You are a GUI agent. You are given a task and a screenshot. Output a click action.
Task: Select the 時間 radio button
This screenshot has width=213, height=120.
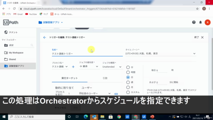[x=128, y=72]
